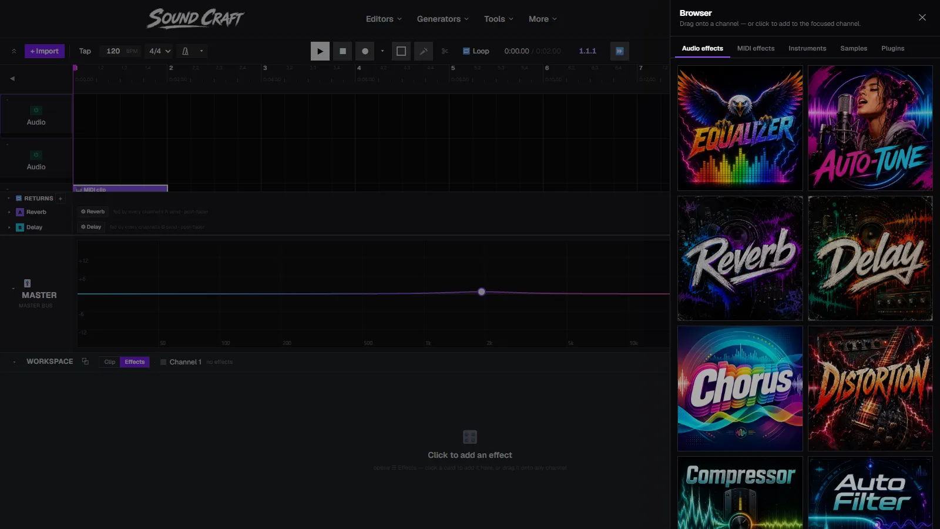940x529 pixels.
Task: Add the Auto Filter effect card
Action: point(870,493)
